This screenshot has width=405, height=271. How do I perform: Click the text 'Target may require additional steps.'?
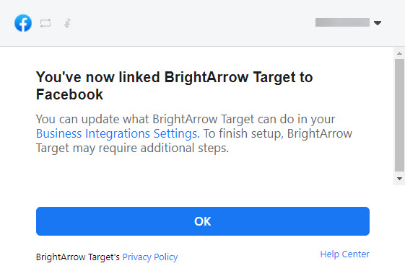click(x=132, y=148)
